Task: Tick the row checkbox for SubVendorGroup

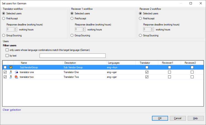Action: [5, 67]
